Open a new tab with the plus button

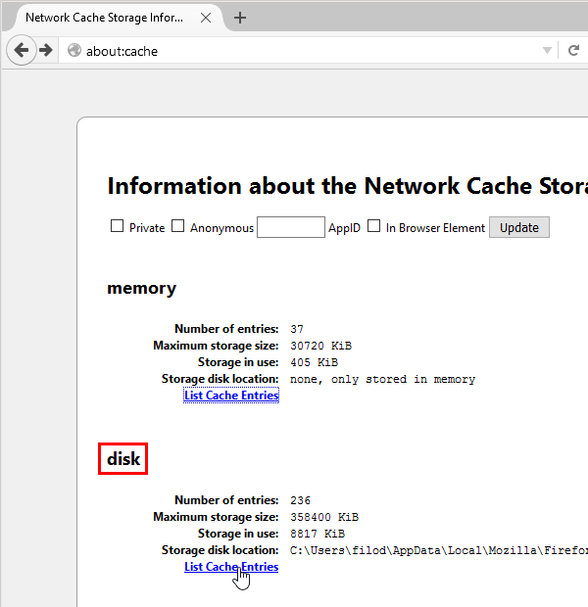pos(240,18)
